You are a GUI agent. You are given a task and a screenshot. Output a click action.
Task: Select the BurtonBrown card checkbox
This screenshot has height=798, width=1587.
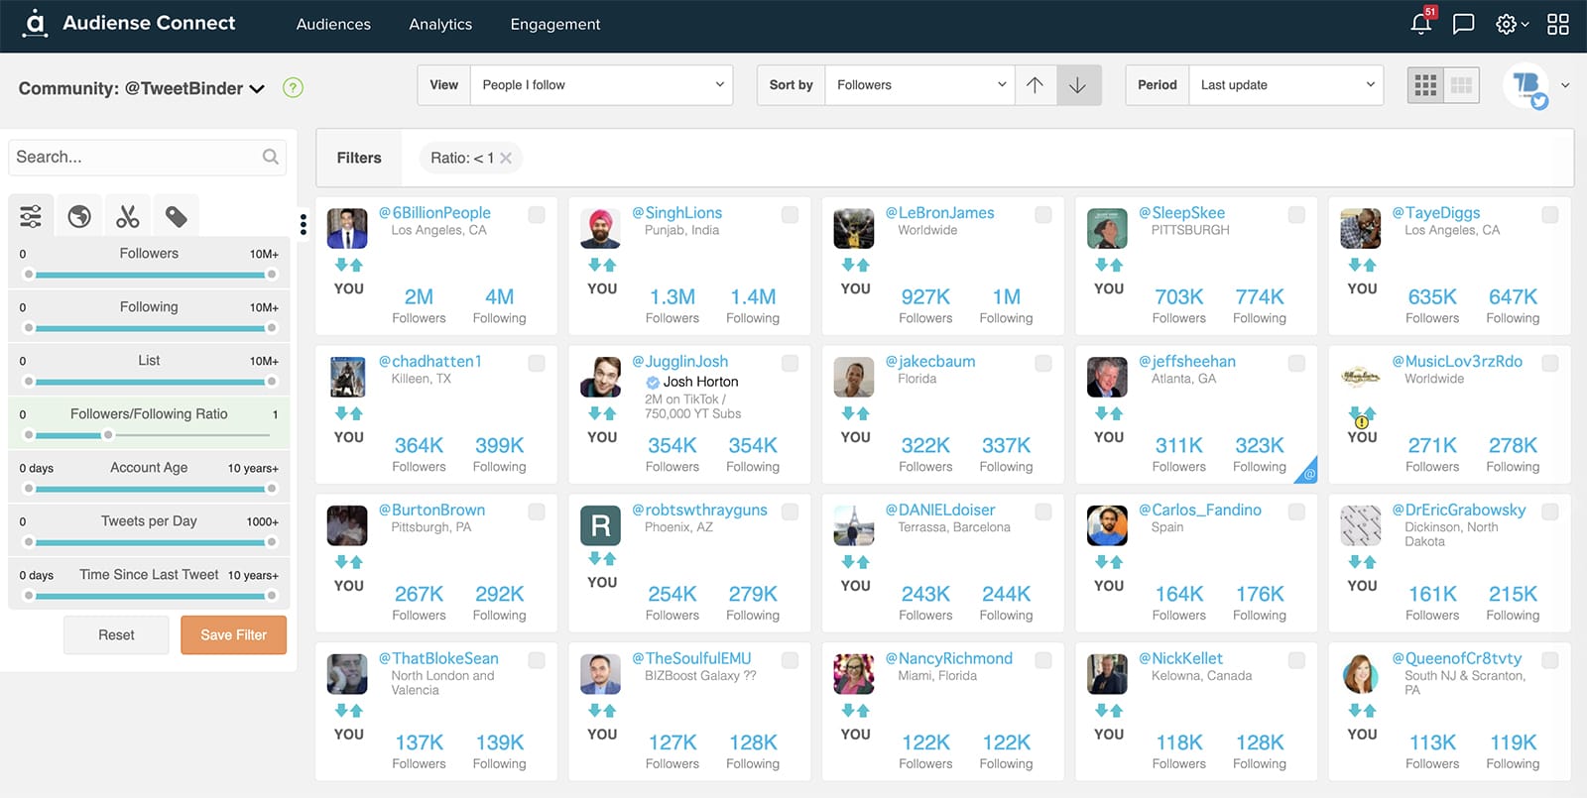pos(537,512)
